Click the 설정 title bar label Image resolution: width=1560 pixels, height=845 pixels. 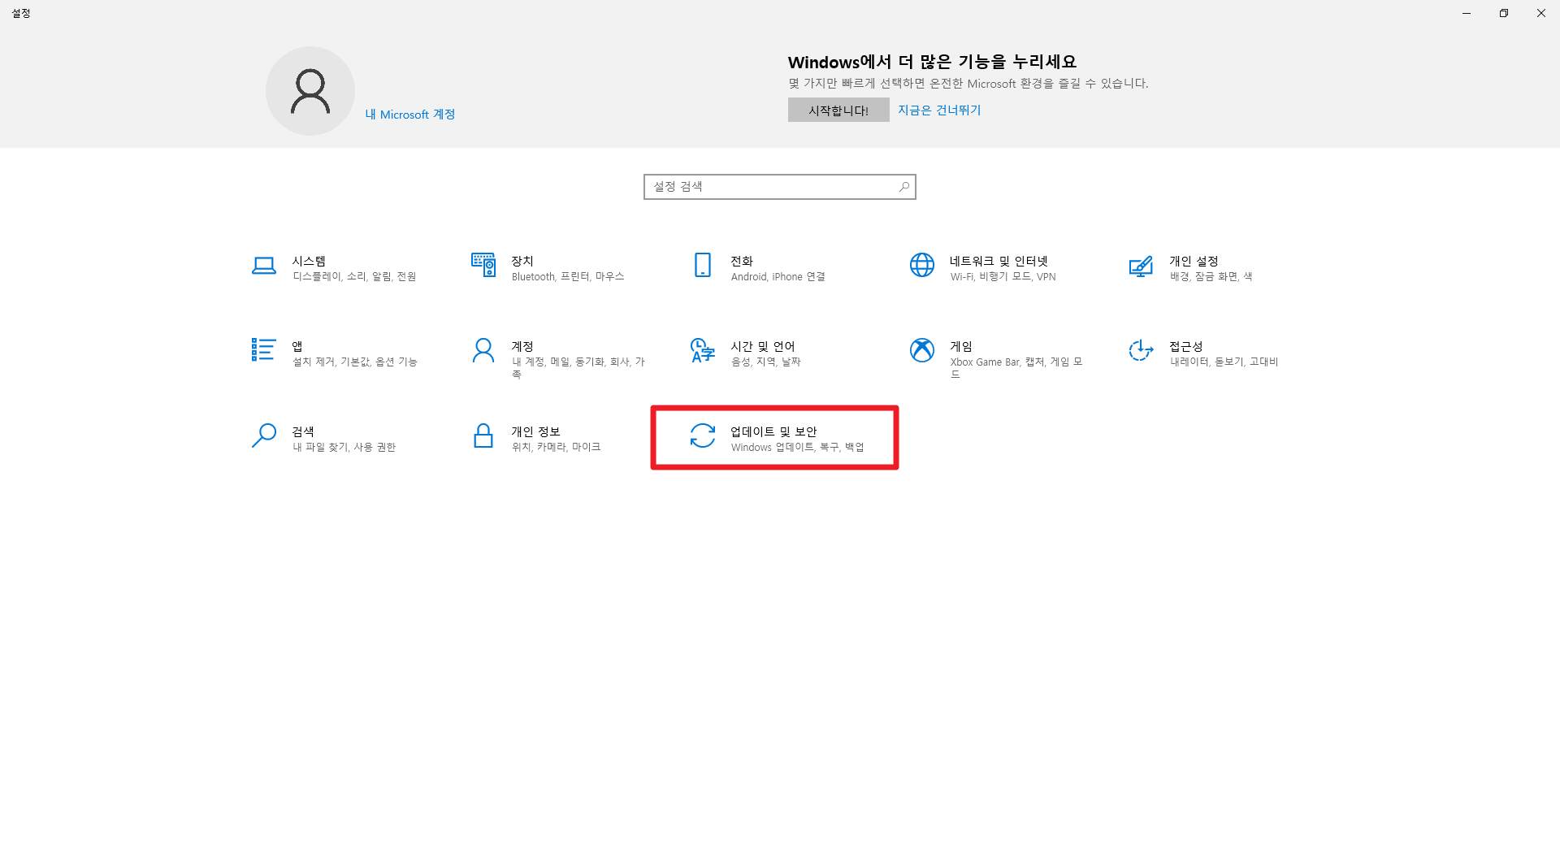click(22, 13)
